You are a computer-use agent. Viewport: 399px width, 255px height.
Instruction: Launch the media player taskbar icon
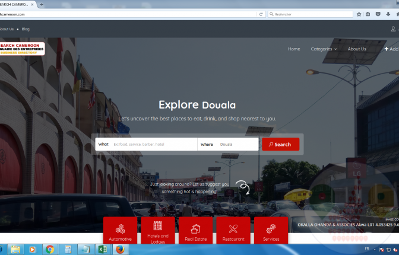(32, 250)
